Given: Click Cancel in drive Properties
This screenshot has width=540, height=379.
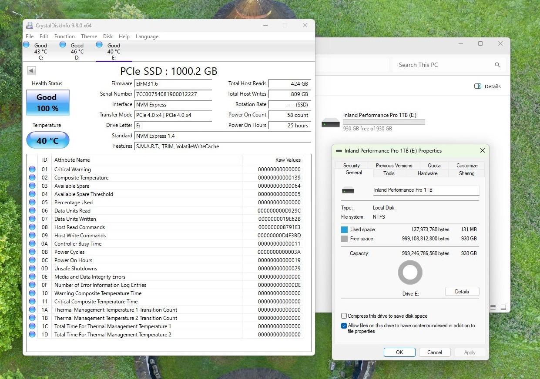Looking at the screenshot, I should tap(435, 352).
